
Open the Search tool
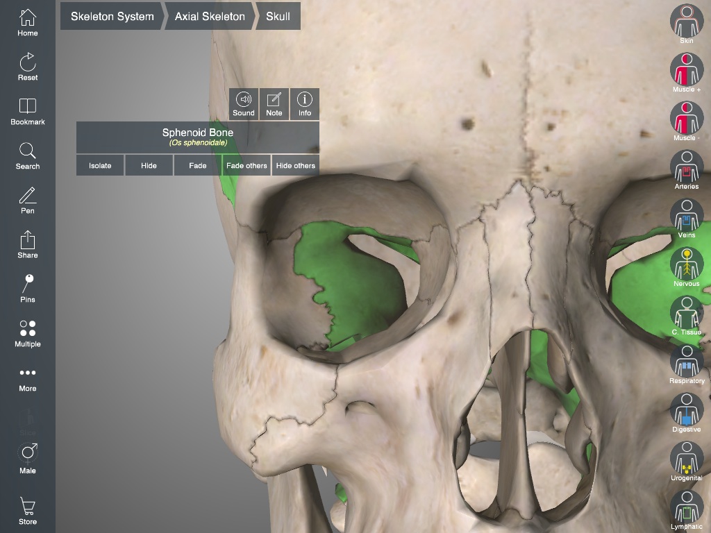(28, 155)
